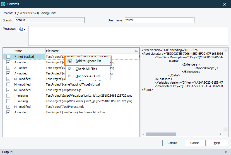Click the Add to ignore list icon

70,61
